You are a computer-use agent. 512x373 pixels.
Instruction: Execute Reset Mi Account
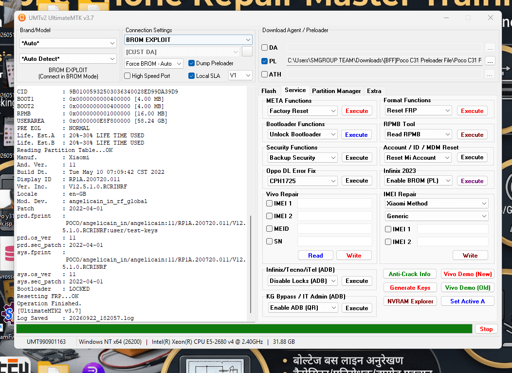point(472,157)
